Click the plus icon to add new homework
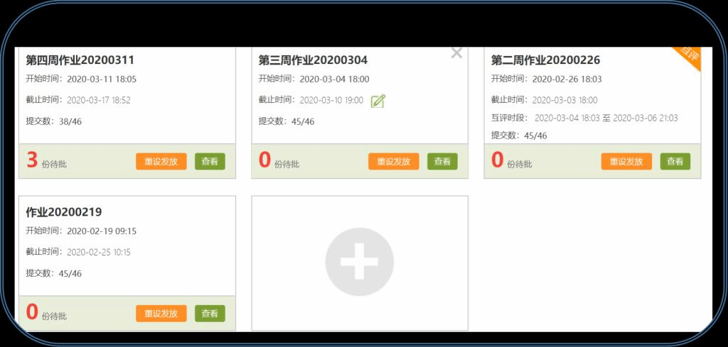Screen dimensions: 728x347 [359, 262]
